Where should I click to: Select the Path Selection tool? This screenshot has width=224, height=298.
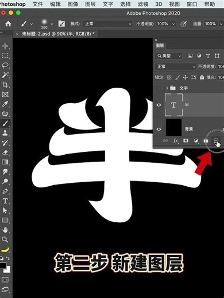(5, 210)
